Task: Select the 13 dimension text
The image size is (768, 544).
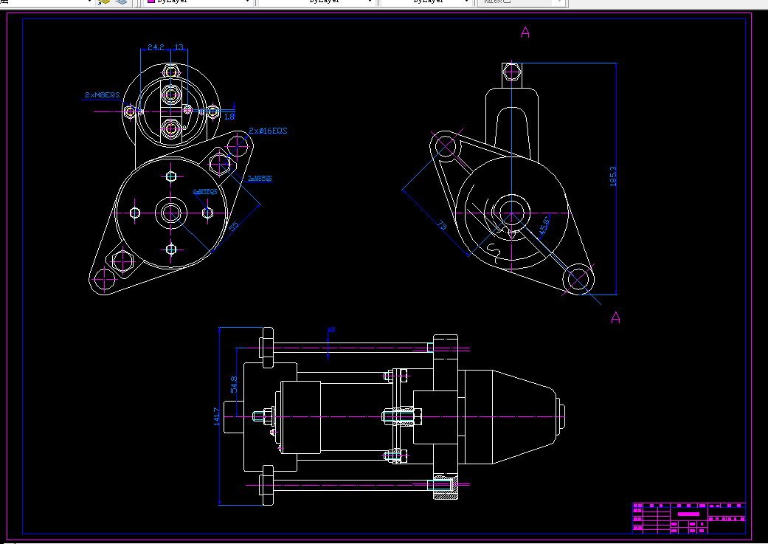Action: coord(179,47)
